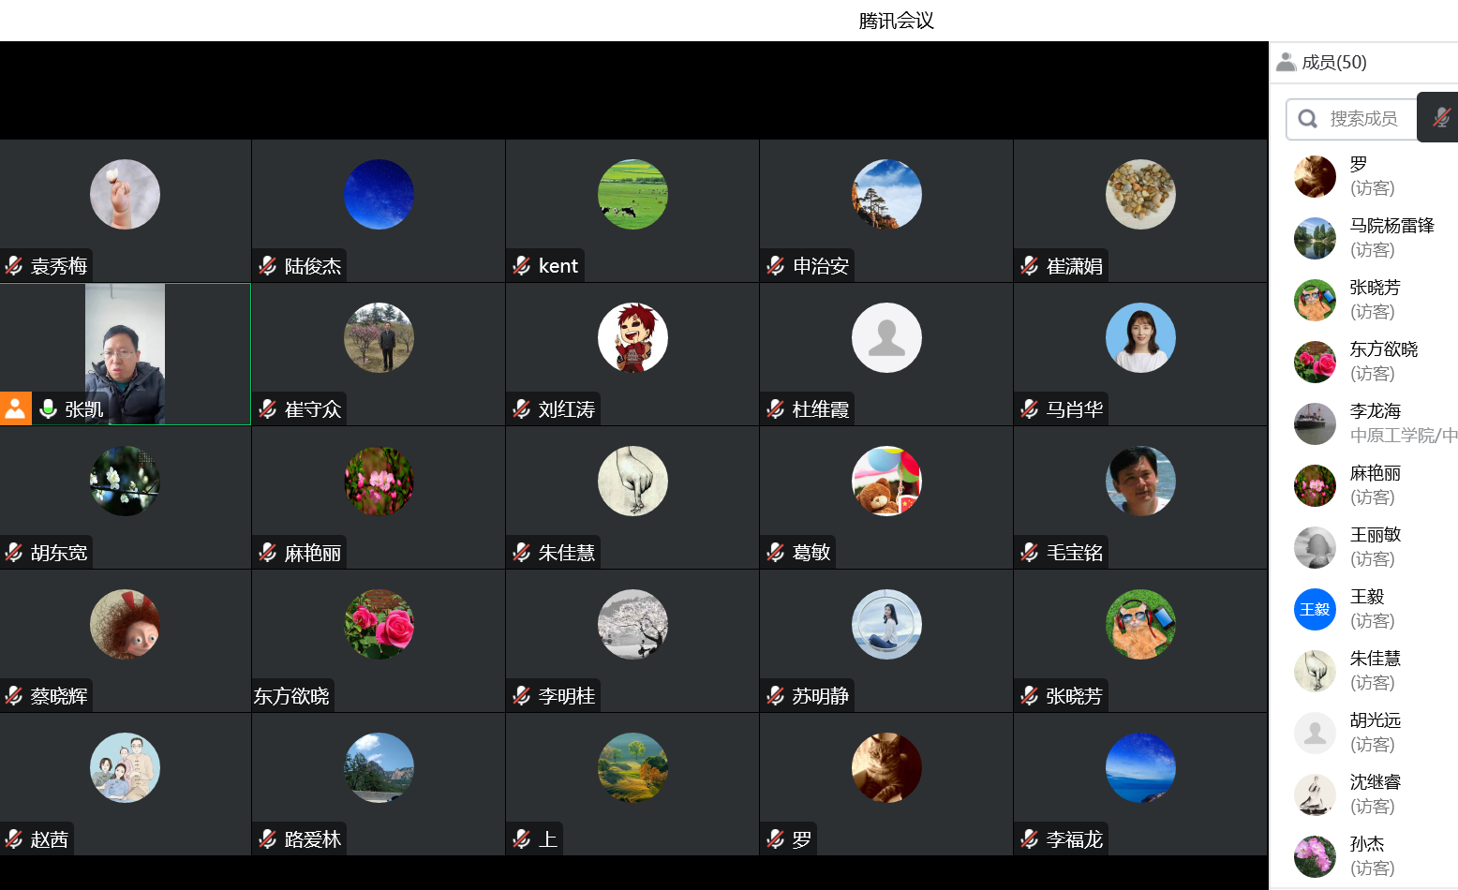The image size is (1458, 890).
Task: Click the muted mic icon next to 李福龙
Action: coord(1030,838)
